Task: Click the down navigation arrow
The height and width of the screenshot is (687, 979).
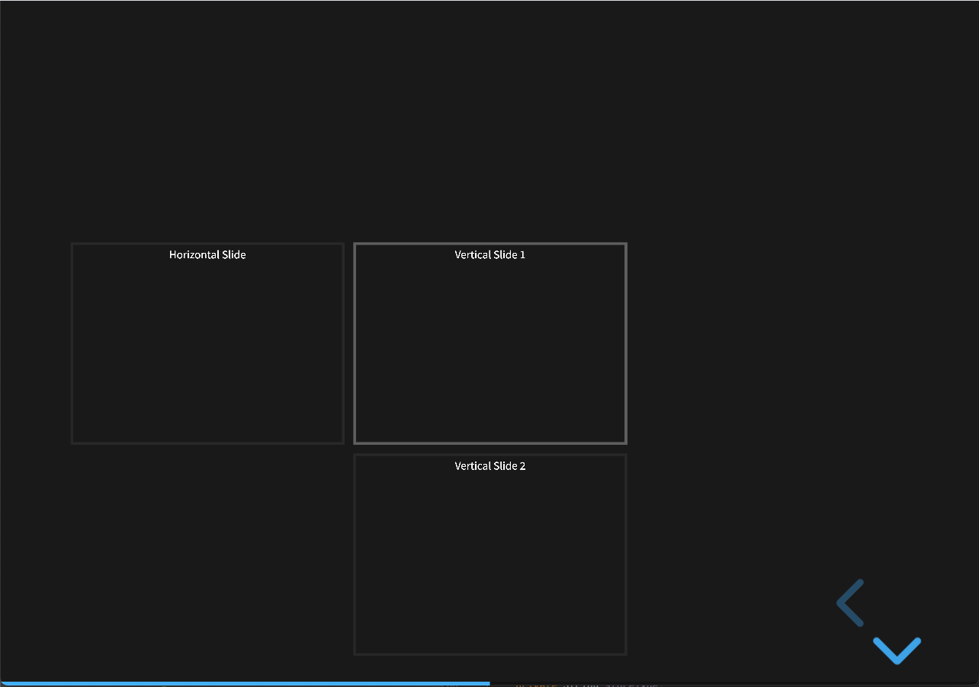Action: click(x=897, y=650)
